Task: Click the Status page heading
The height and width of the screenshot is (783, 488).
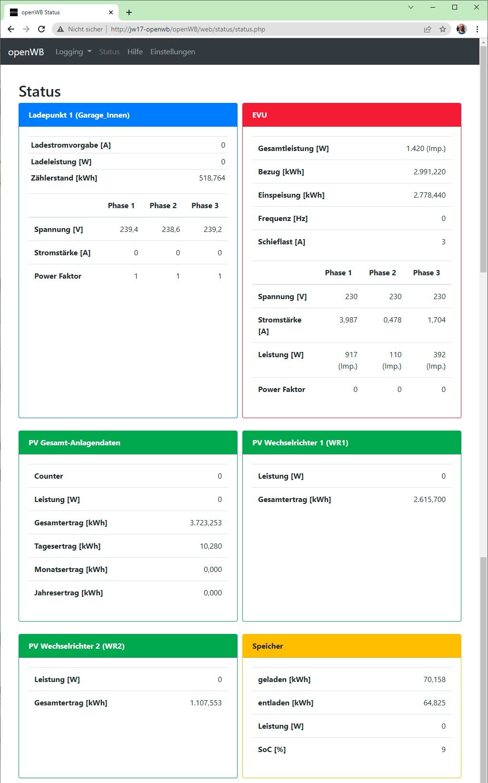Action: [x=40, y=91]
